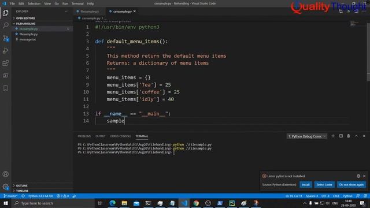
Task: Change UTF-8 file encoding
Action: 325,196
